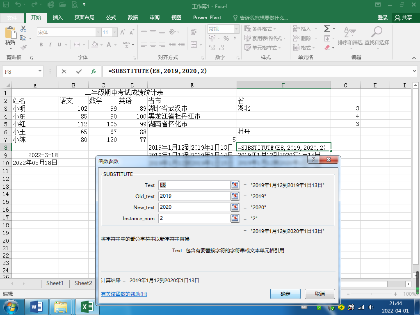This screenshot has width=420, height=315.
Task: Click the Percent Style icon
Action: point(226,38)
